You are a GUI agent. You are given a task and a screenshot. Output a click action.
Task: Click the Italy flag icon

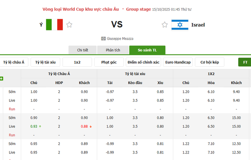[x=54, y=25]
